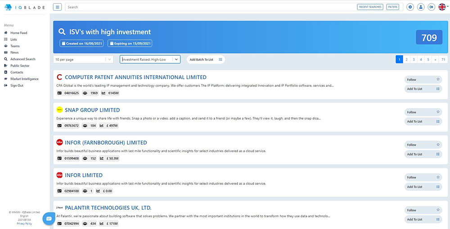Follow Infor (Farnborough) Limited
450x229 pixels.
click(423, 144)
